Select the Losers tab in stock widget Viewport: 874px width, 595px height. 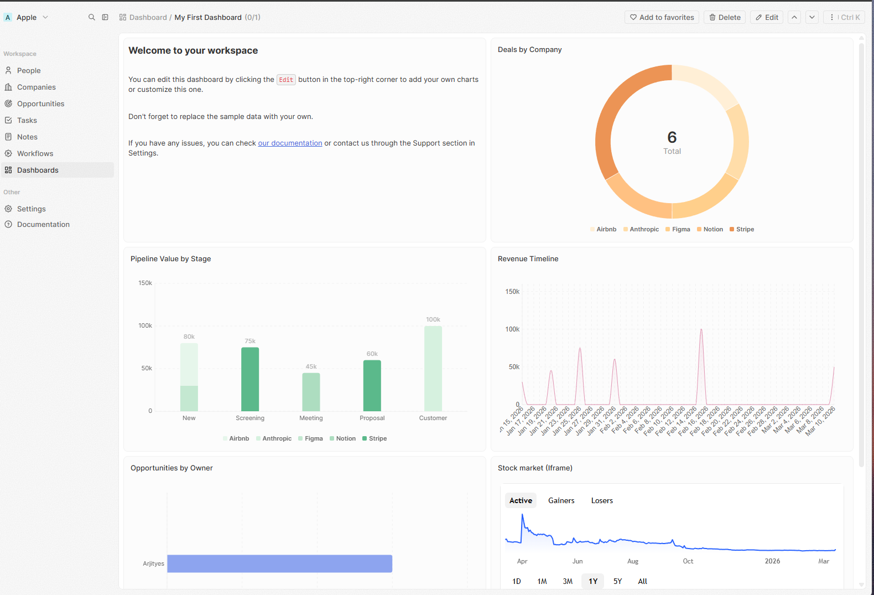[x=602, y=500]
